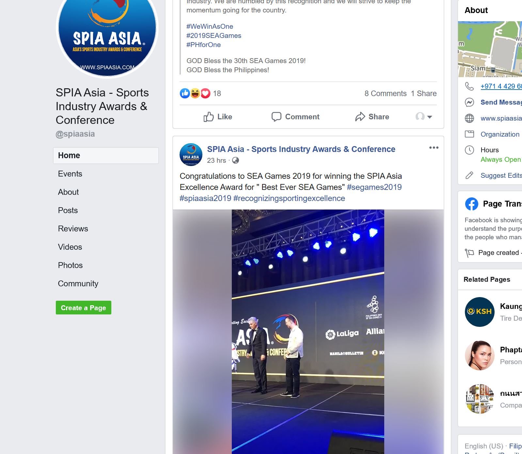
Task: Click the phone number icon in About
Action: point(469,86)
